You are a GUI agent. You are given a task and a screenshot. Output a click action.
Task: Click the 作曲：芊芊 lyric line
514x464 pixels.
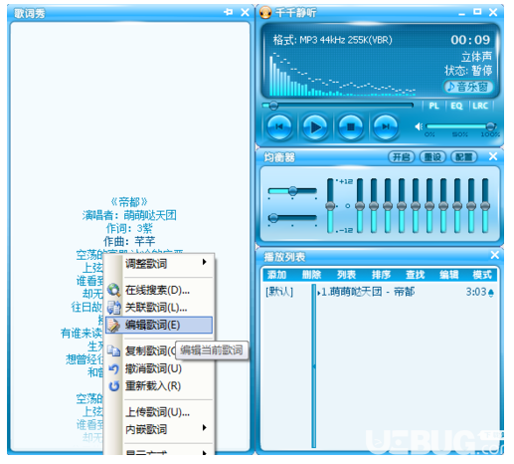[x=129, y=241]
